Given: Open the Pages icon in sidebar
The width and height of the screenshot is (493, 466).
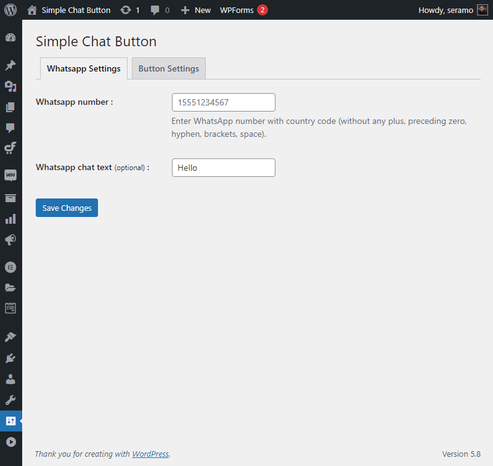Looking at the screenshot, I should pos(10,107).
